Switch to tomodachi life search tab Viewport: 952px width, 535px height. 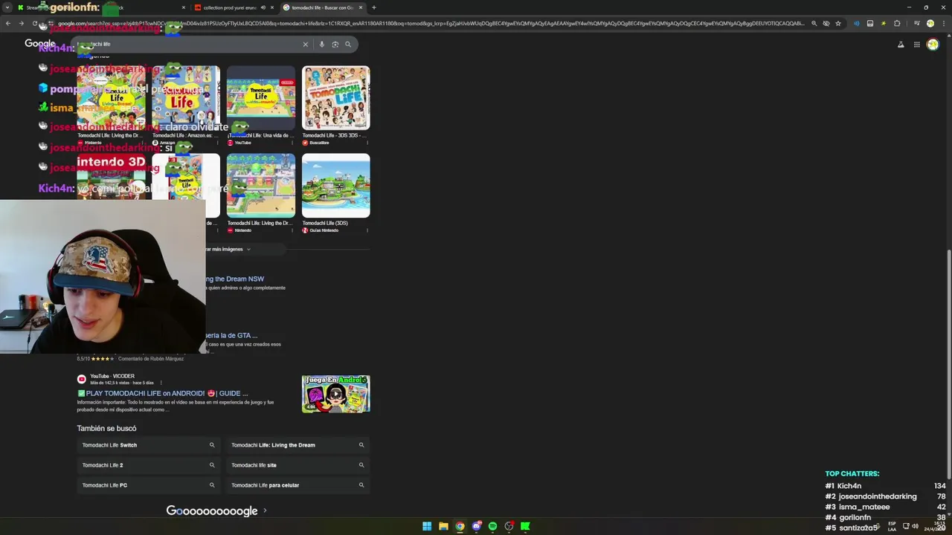click(322, 7)
